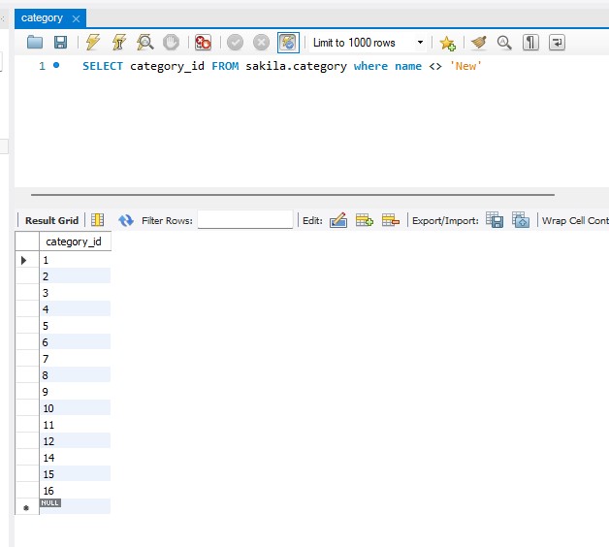Open a SQL script file folder icon
The height and width of the screenshot is (547, 609).
(35, 42)
